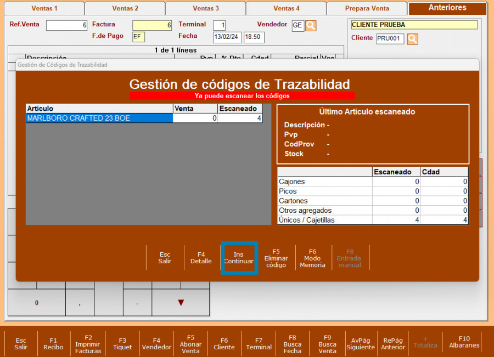Click the Ref.Venta input field
This screenshot has height=357, width=494.
click(66, 25)
